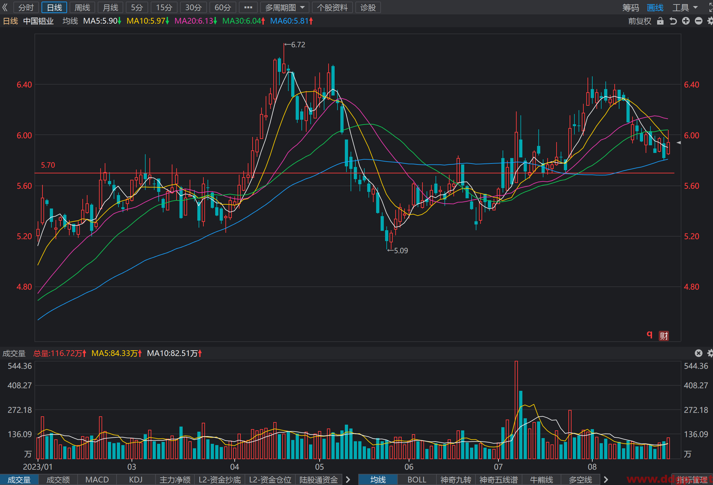Select the 60分 period tab
713x485 pixels.
pos(223,7)
